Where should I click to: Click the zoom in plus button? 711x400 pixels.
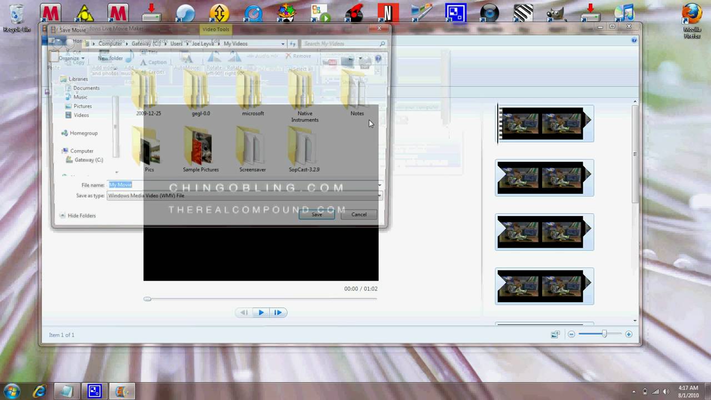coord(629,334)
